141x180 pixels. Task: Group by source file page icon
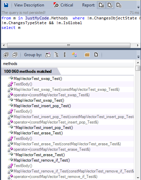click(x=96, y=54)
